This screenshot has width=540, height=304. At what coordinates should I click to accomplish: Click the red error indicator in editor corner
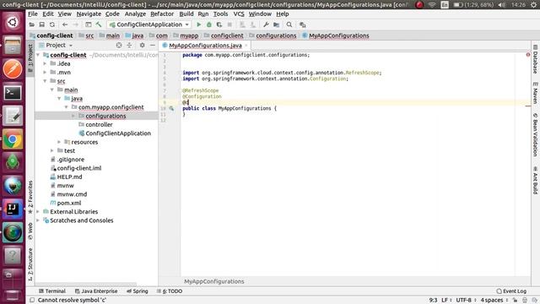[x=527, y=55]
